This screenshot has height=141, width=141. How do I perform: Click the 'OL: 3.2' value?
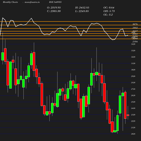(x=108, y=15)
